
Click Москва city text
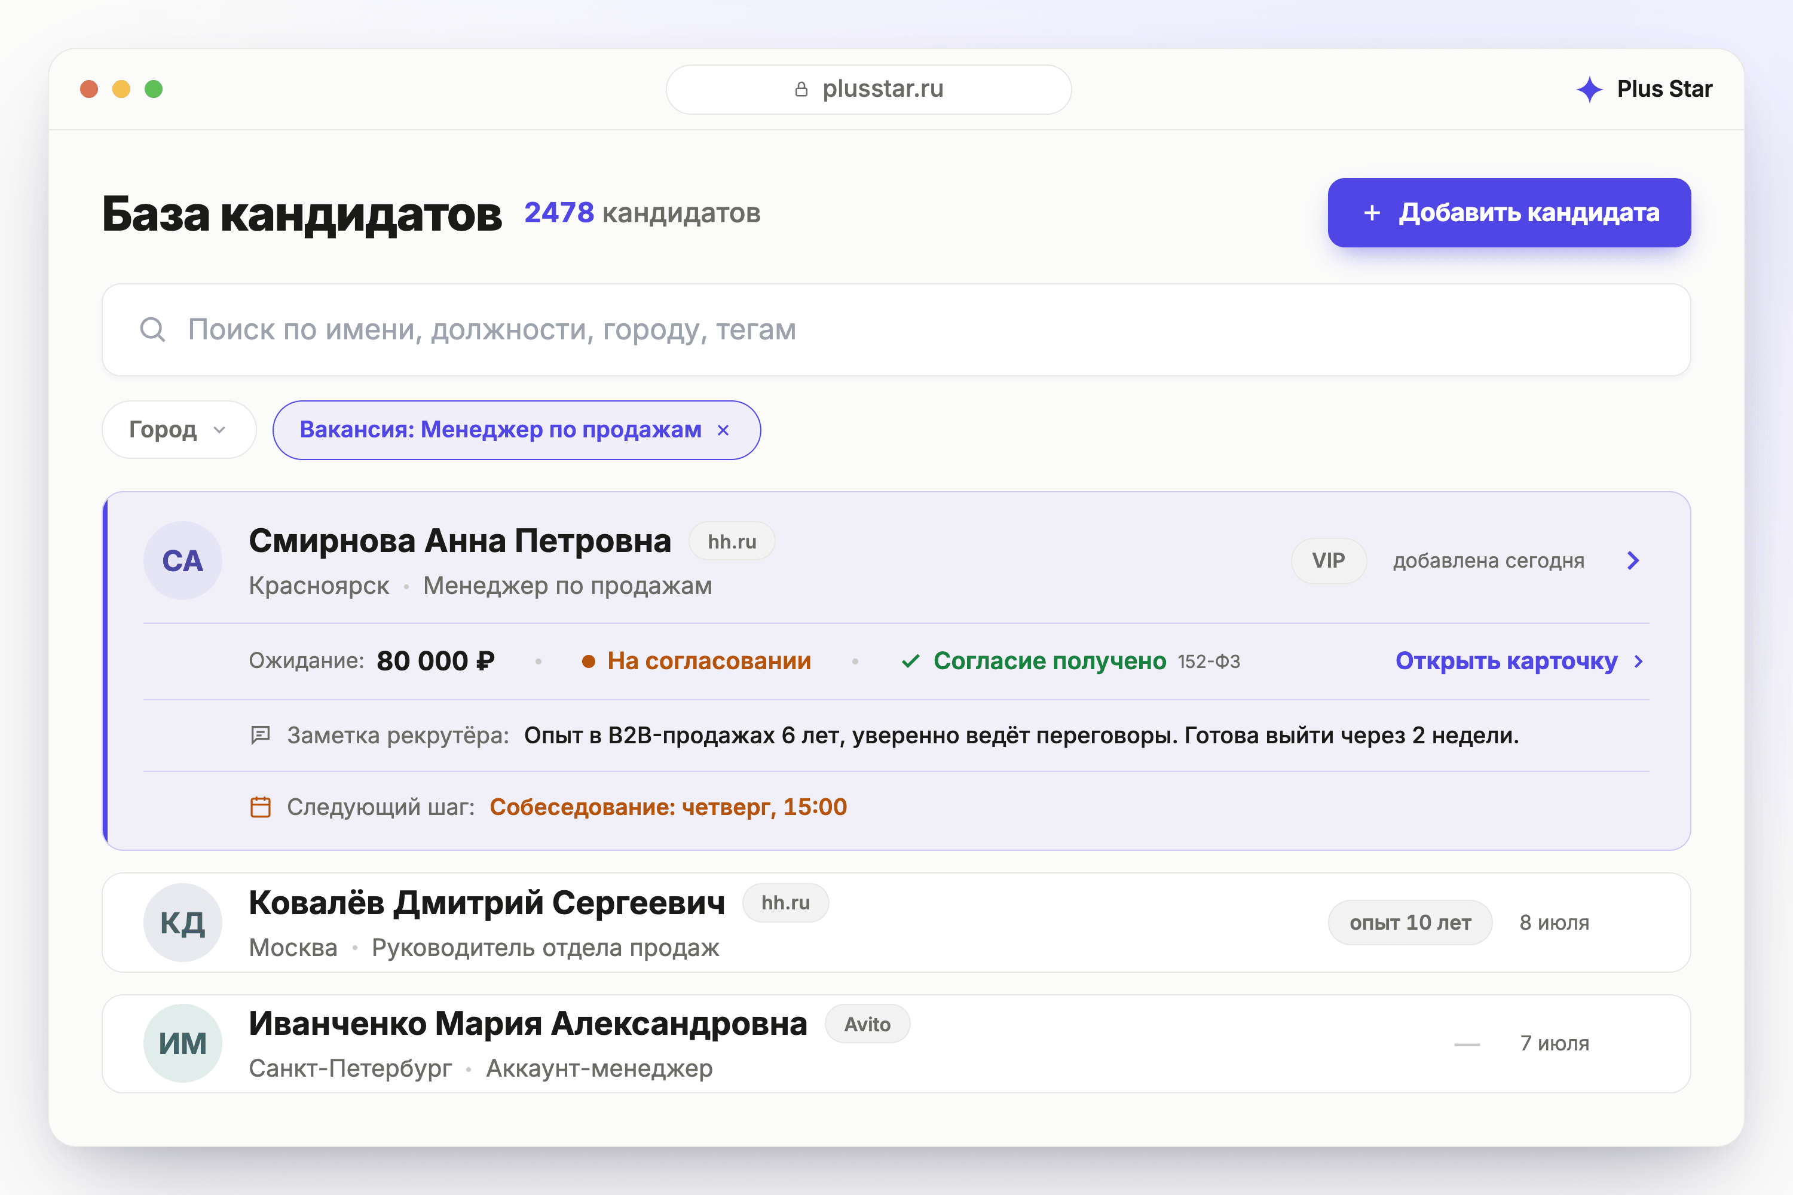(x=293, y=947)
